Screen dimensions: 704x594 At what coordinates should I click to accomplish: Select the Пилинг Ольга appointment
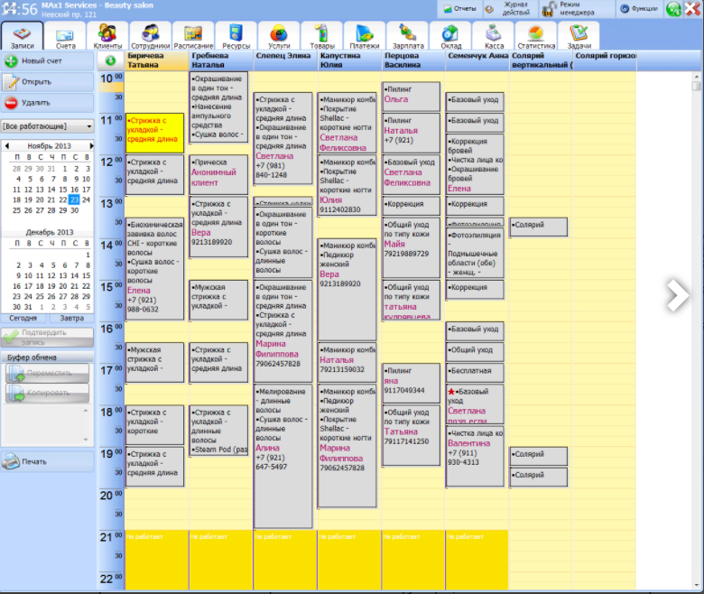411,96
